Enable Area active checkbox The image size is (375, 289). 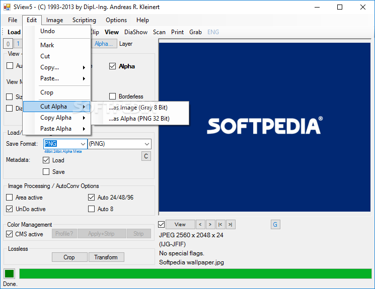10,198
